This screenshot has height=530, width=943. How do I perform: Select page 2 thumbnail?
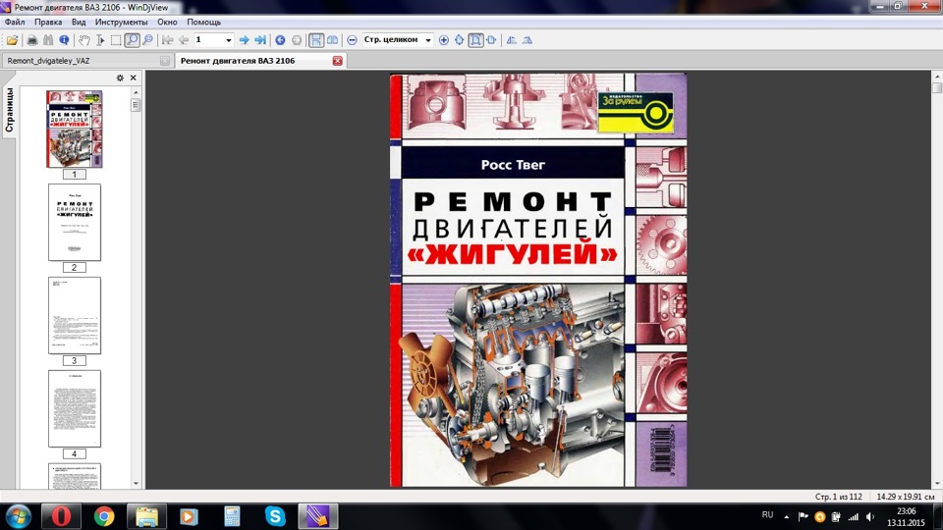[x=75, y=223]
